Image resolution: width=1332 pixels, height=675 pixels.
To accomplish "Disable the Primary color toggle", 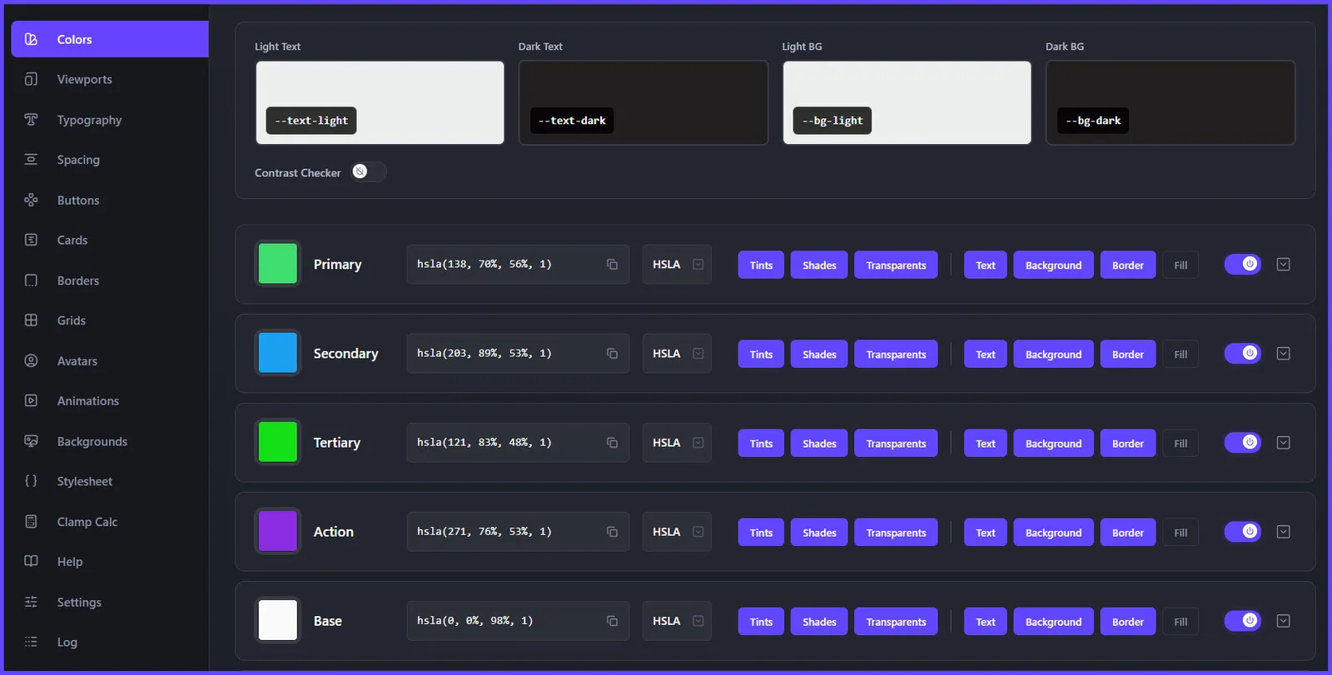I will pos(1243,265).
